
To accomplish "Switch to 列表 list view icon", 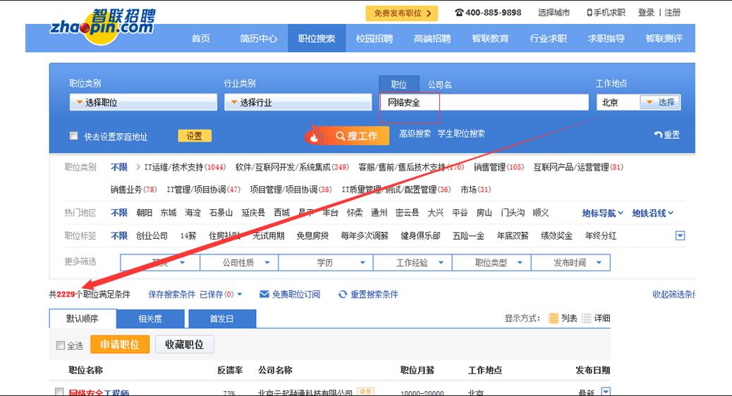I will [554, 318].
